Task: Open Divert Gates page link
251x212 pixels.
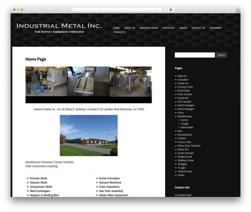Action: click(x=184, y=91)
